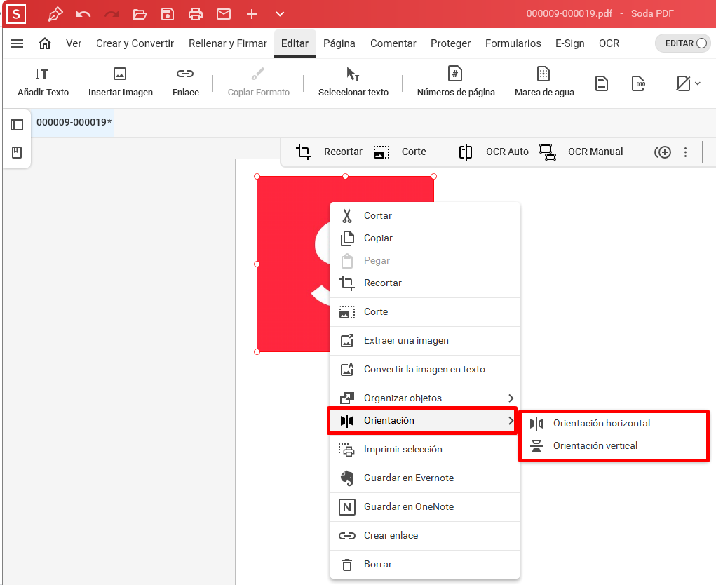The height and width of the screenshot is (585, 716).
Task: Click OCR Manual button
Action: (581, 152)
